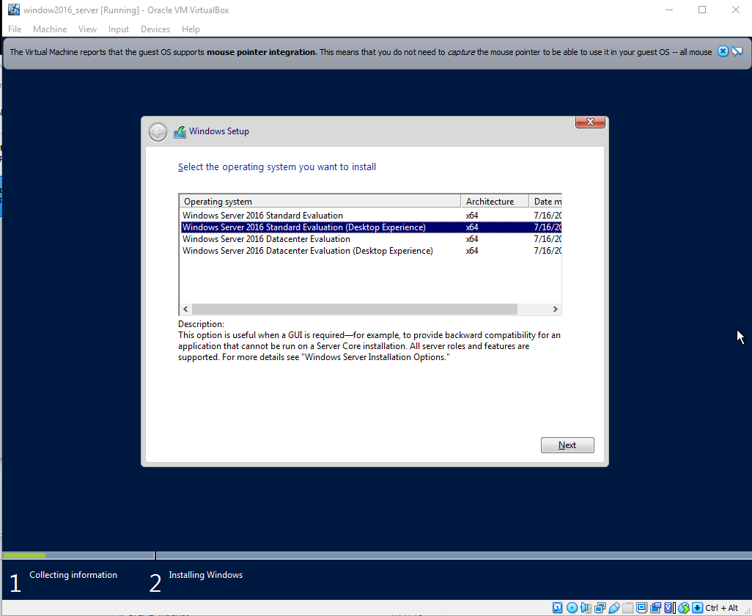Open the shared folders status icon
Image resolution: width=752 pixels, height=616 pixels.
[x=628, y=608]
